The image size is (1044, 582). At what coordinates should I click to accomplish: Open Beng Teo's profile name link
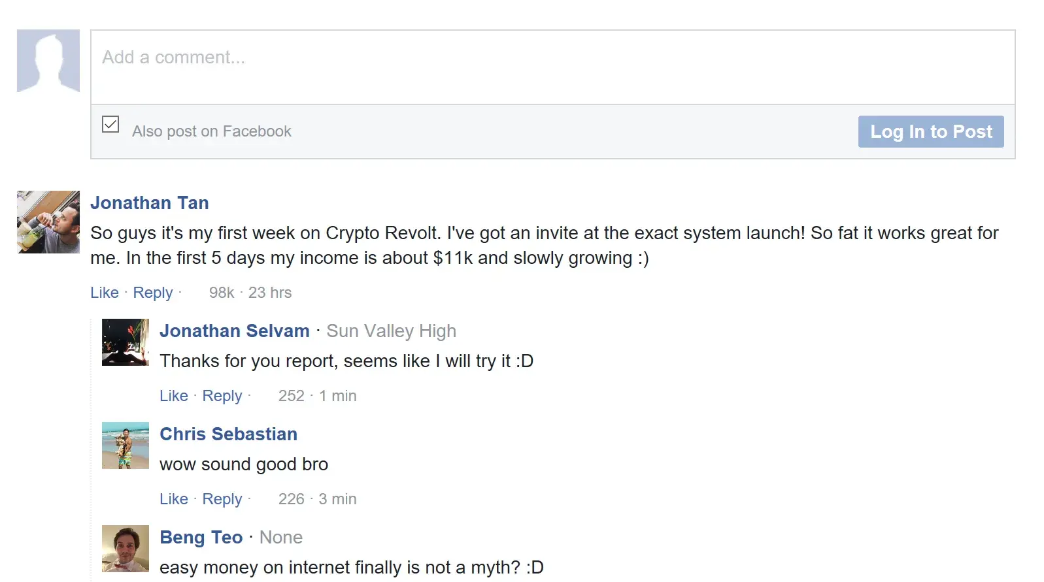pyautogui.click(x=201, y=538)
